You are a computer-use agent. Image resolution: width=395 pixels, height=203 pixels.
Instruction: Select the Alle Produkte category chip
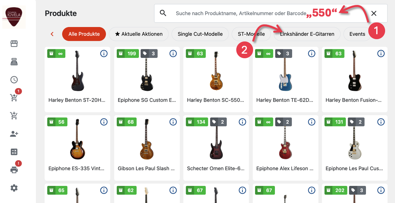84,34
